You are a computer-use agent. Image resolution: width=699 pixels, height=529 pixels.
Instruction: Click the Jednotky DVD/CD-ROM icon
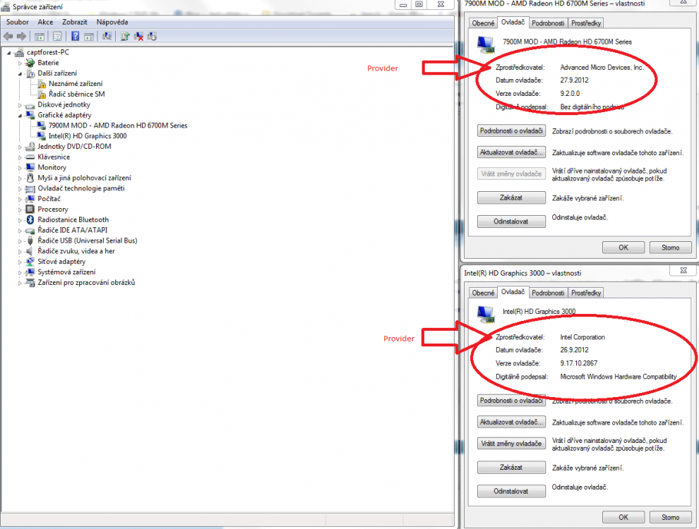coord(30,147)
